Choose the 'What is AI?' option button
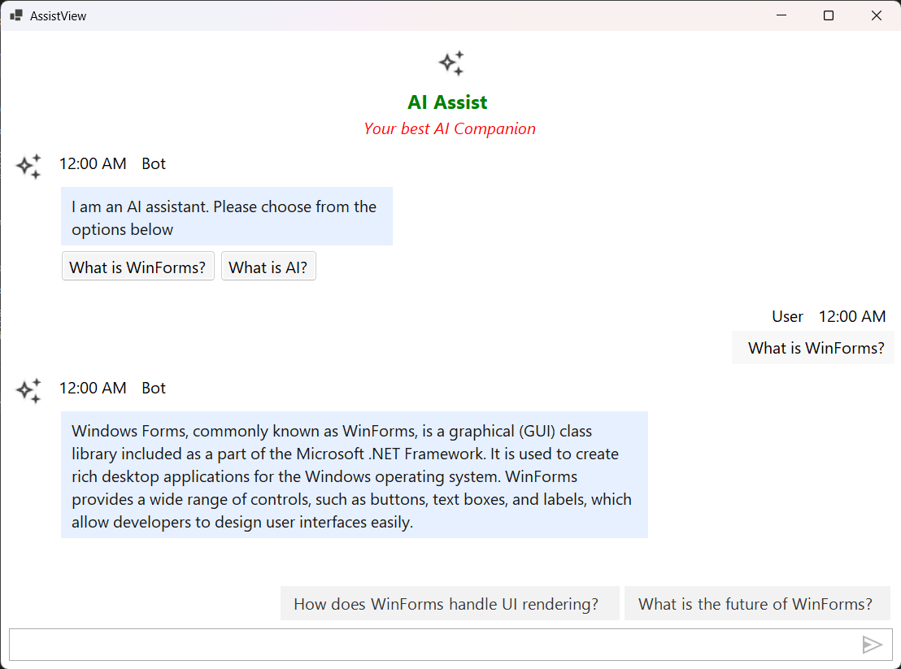The image size is (901, 669). coord(268,267)
